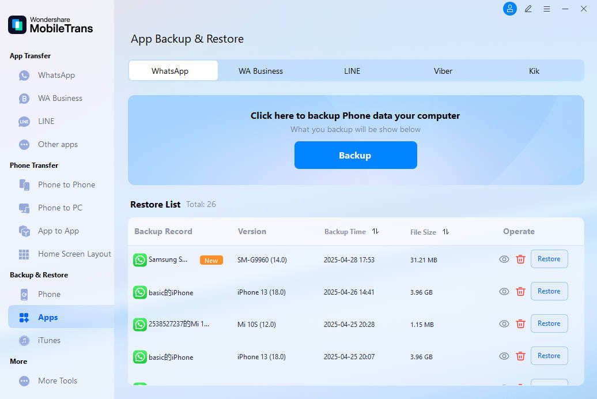Delete the Mi 10S backup record
The image size is (597, 399).
[520, 324]
